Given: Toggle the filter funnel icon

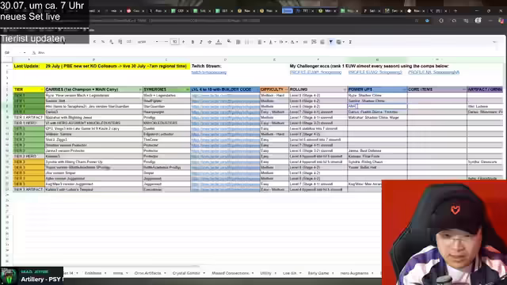Looking at the screenshot, I should 331,42.
